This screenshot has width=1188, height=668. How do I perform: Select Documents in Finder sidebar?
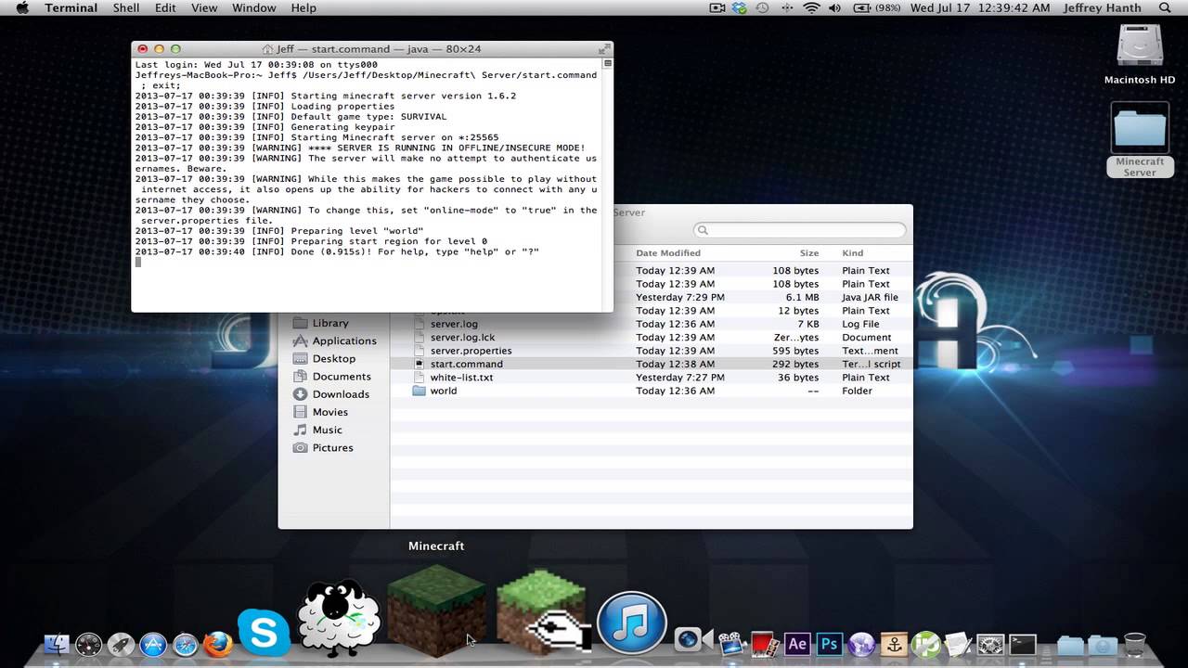[342, 376]
